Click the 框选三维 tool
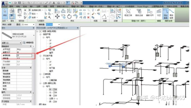 pyautogui.click(x=128, y=13)
